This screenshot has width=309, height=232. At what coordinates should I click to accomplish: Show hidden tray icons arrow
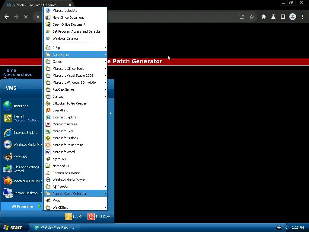click(287, 228)
